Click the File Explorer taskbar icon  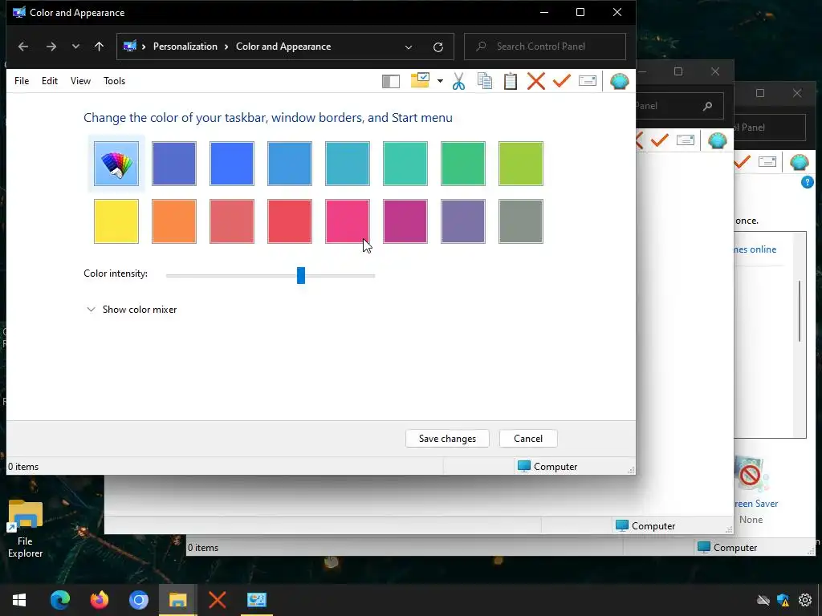point(177,600)
